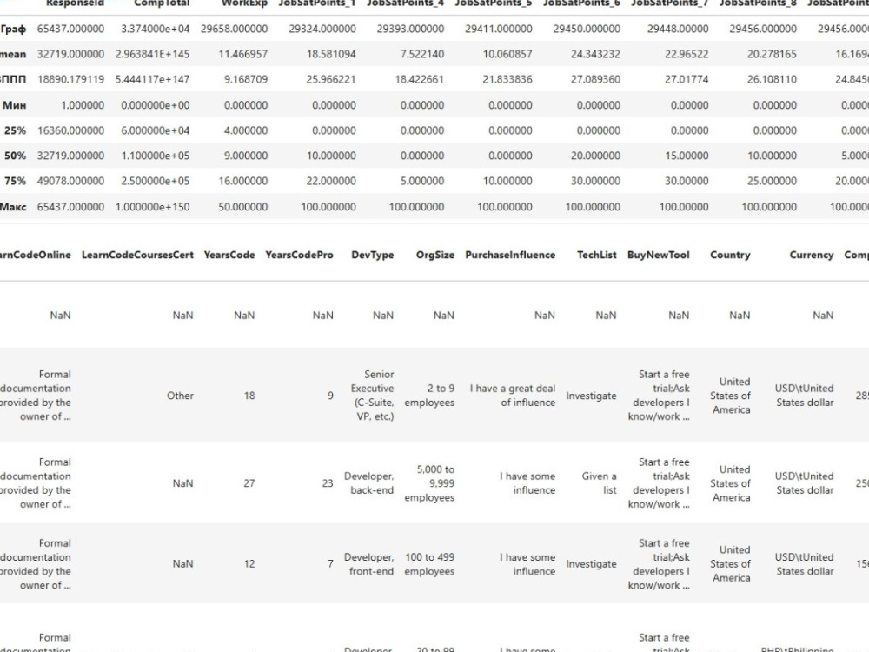Screen dimensions: 869x652
Task: Click the value 21.833836
Action: [x=507, y=79]
